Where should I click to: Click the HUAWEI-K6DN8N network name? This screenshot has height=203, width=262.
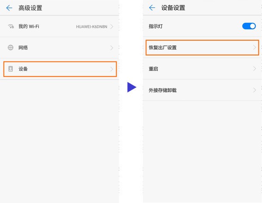pos(91,27)
